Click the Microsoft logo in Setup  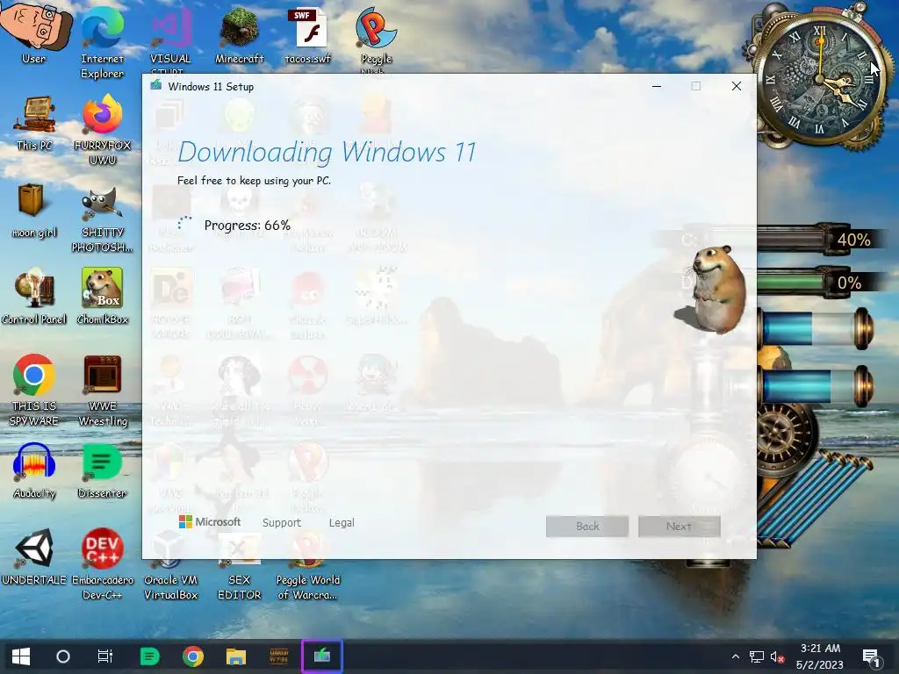tap(210, 521)
